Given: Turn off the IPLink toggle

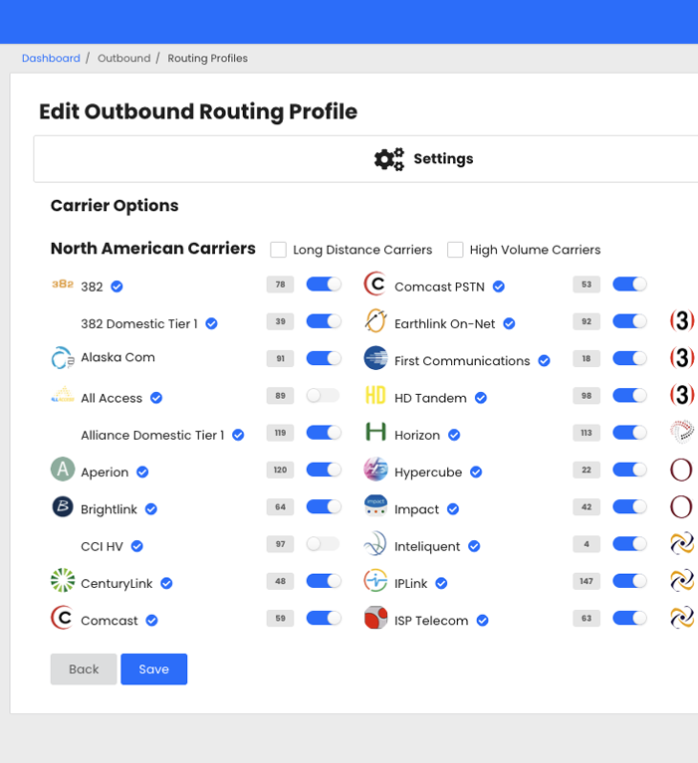Looking at the screenshot, I should [630, 581].
